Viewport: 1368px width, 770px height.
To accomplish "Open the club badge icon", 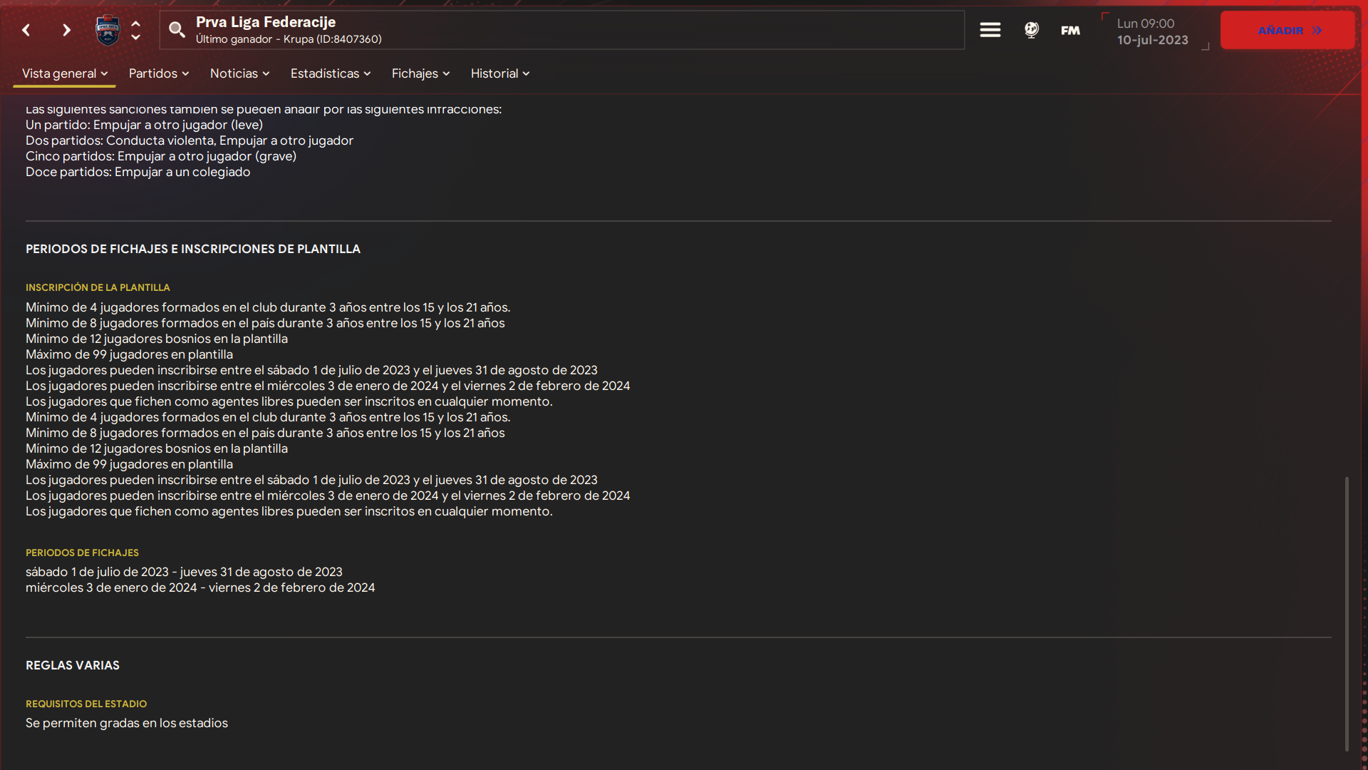I will pyautogui.click(x=108, y=30).
